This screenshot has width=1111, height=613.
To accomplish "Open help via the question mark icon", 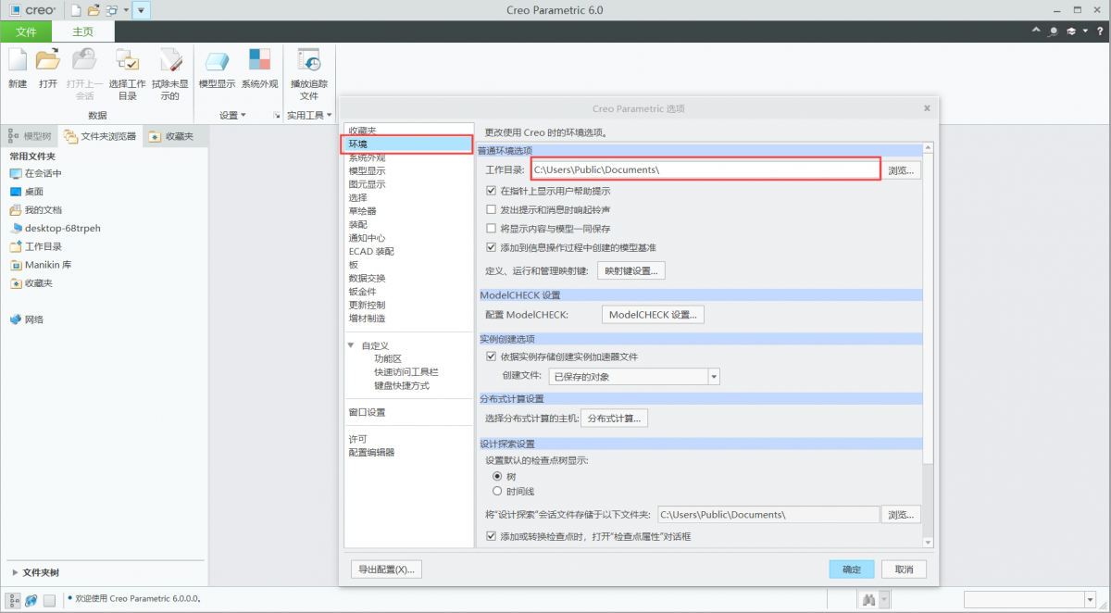I will (x=1099, y=31).
